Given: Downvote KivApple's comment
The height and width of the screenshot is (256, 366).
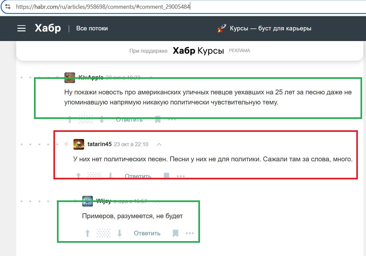Looking at the screenshot, I should click(x=102, y=119).
